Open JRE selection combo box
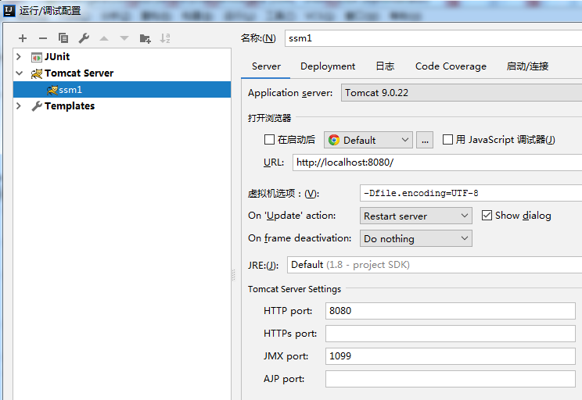 (434, 265)
